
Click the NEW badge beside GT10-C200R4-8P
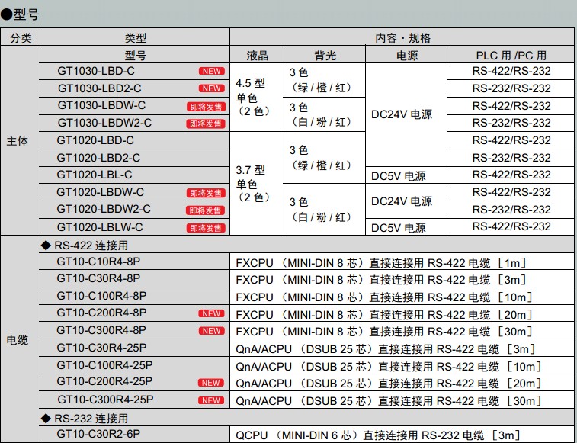click(x=211, y=313)
